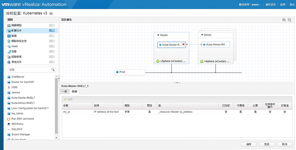This screenshot has height=150, width=296.
Task: Click the 編輯 edit button
Action: pos(68,99)
